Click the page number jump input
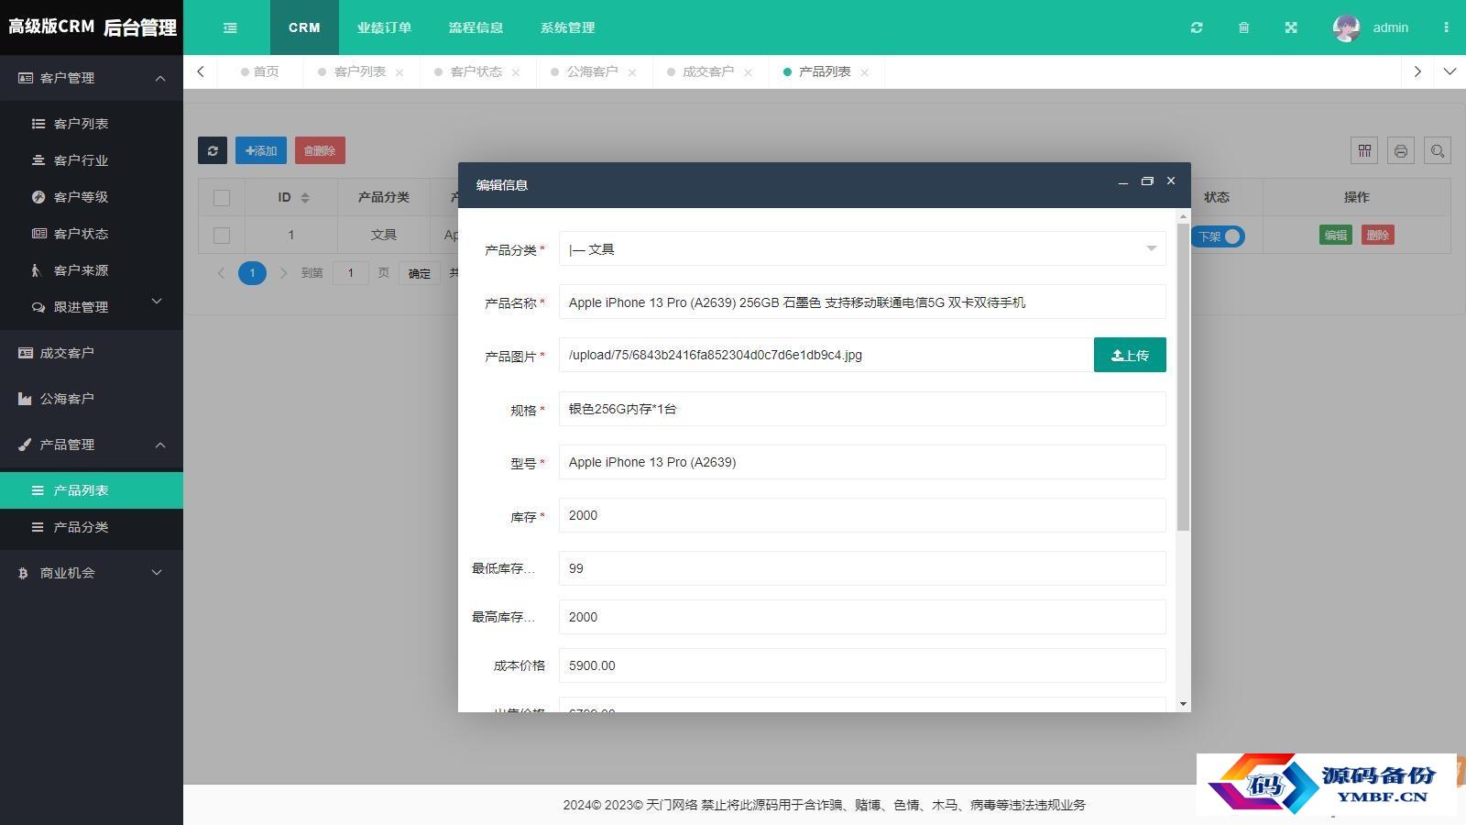 pyautogui.click(x=350, y=273)
